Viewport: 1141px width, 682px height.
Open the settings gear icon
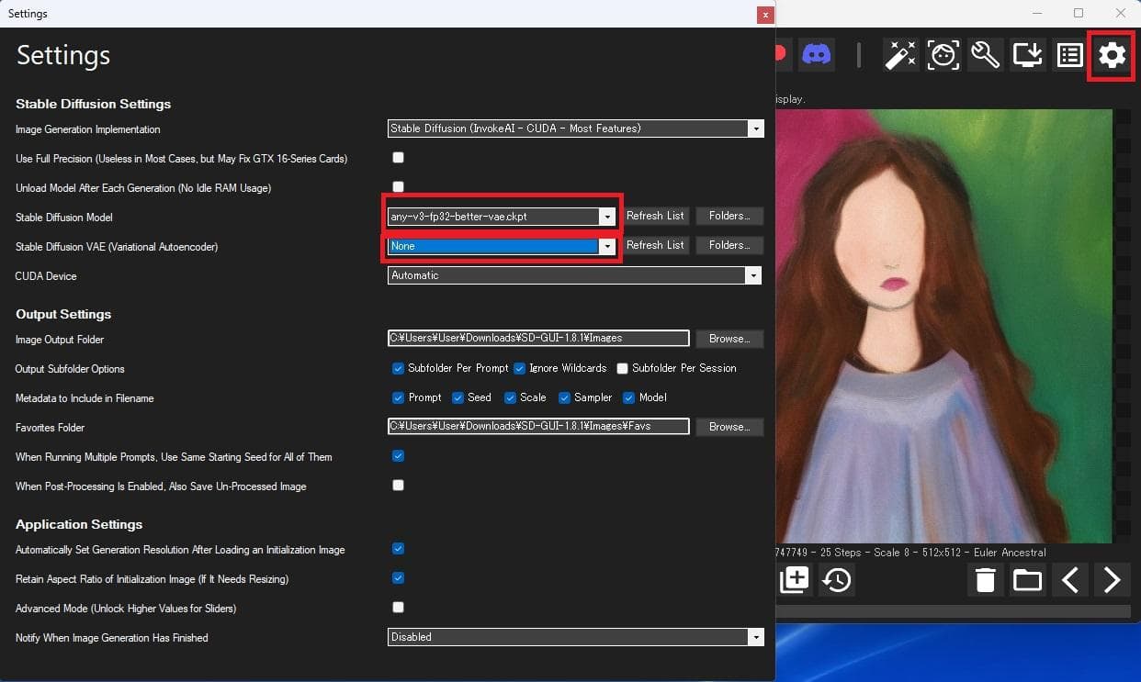click(1112, 55)
